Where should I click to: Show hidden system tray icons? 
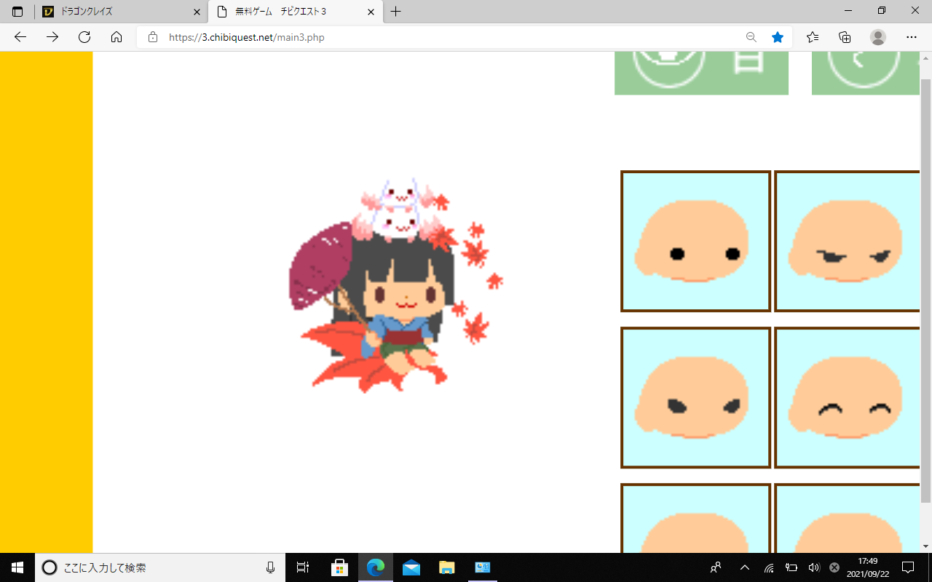[x=744, y=567]
